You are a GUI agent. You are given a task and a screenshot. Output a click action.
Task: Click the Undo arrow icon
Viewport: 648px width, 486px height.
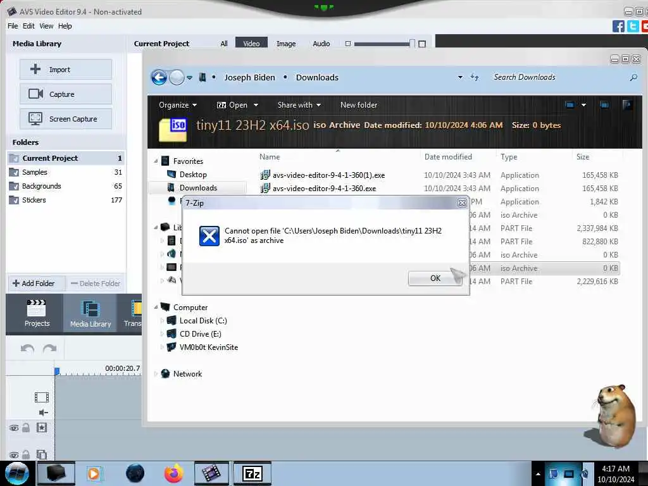click(27, 349)
